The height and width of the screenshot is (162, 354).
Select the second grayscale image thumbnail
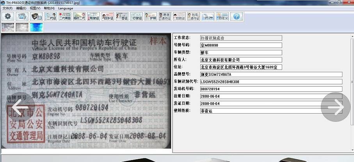tap(22, 27)
